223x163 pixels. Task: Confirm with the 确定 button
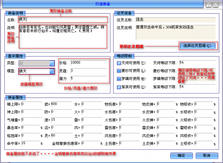(x=181, y=156)
